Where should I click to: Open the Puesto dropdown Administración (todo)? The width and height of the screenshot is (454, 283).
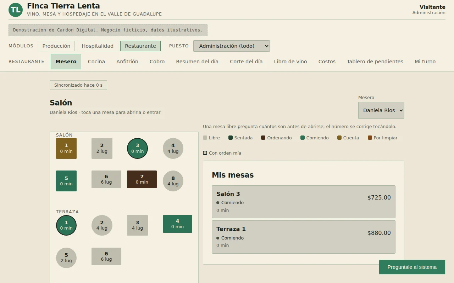(232, 46)
